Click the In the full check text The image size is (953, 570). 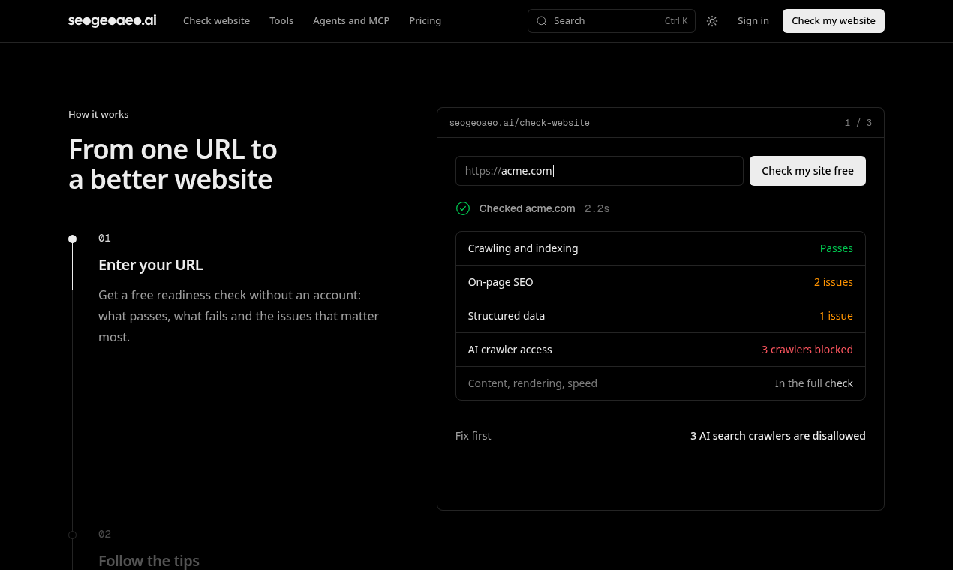[x=814, y=383]
